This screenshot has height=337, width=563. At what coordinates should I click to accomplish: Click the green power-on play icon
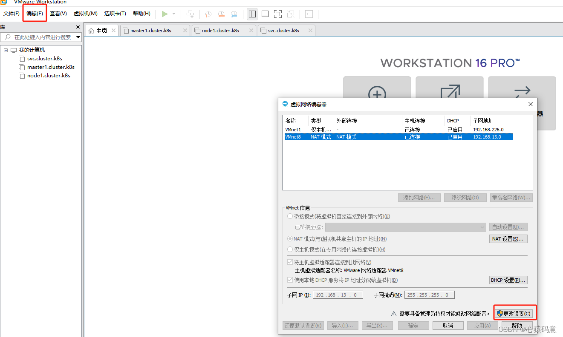pos(165,14)
